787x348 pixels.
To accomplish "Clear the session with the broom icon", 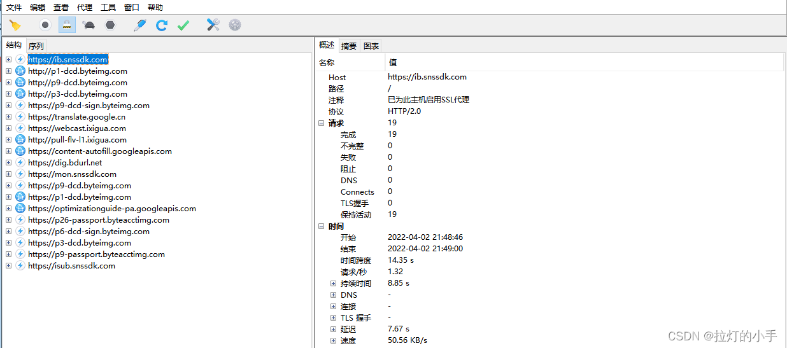I will coord(15,25).
